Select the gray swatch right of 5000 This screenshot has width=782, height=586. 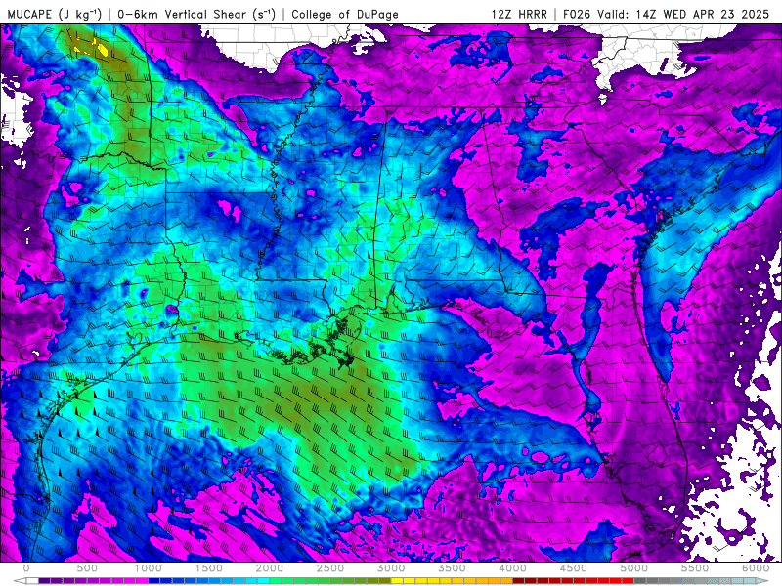point(640,581)
